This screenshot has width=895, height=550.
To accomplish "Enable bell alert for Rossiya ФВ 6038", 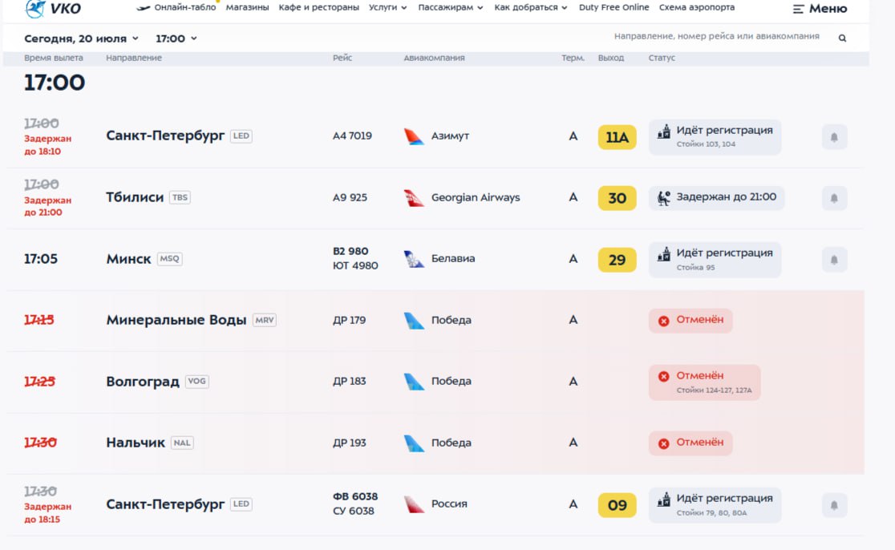I will (x=834, y=505).
